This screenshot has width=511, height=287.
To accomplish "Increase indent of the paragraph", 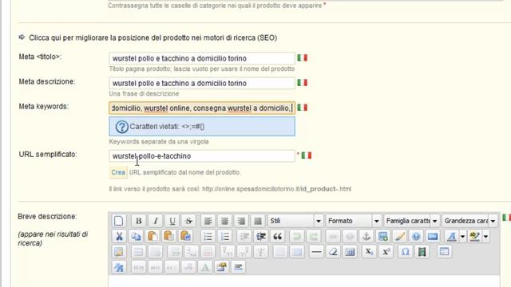I will (261, 236).
